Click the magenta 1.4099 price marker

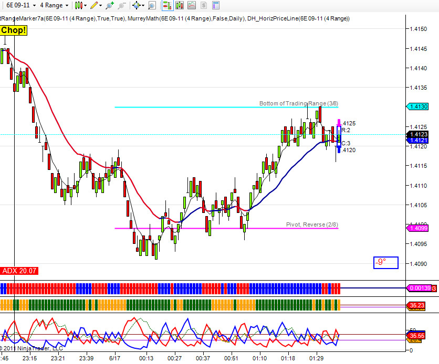[x=417, y=228]
